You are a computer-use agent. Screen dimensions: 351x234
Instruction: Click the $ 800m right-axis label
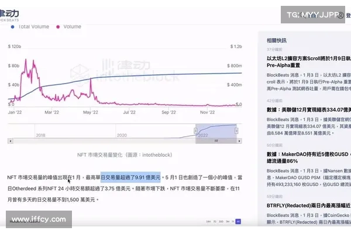[x=235, y=66]
